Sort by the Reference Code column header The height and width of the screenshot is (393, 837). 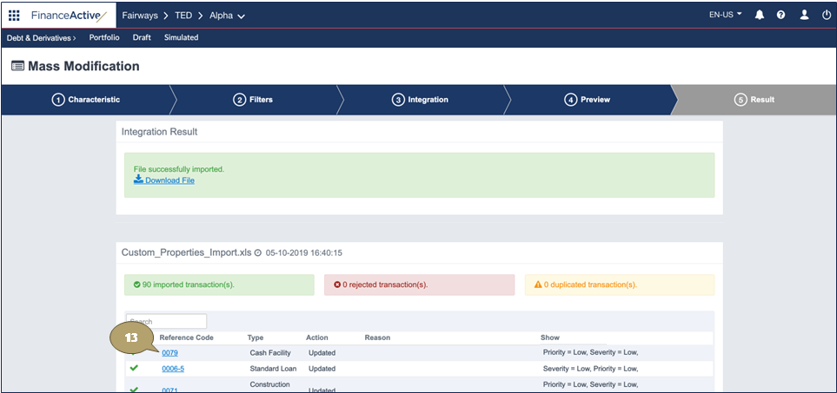(186, 337)
